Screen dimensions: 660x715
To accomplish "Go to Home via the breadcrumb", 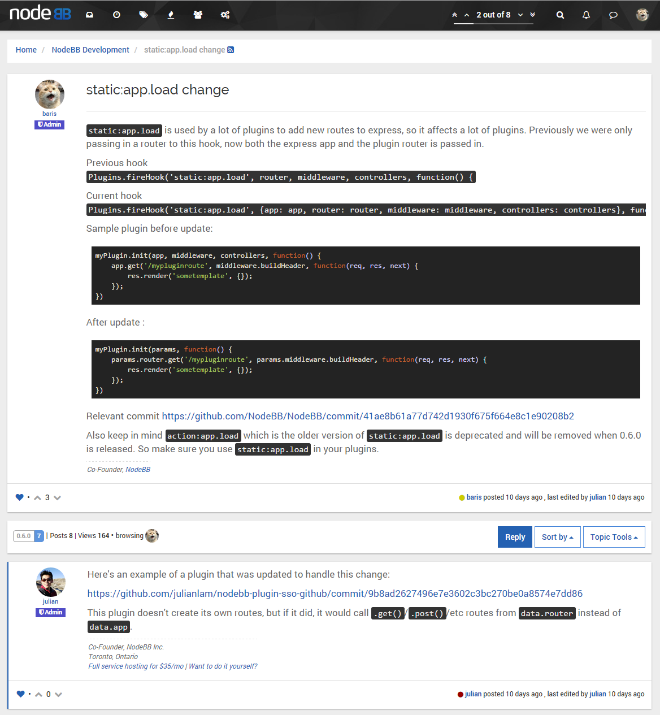I will click(x=26, y=50).
